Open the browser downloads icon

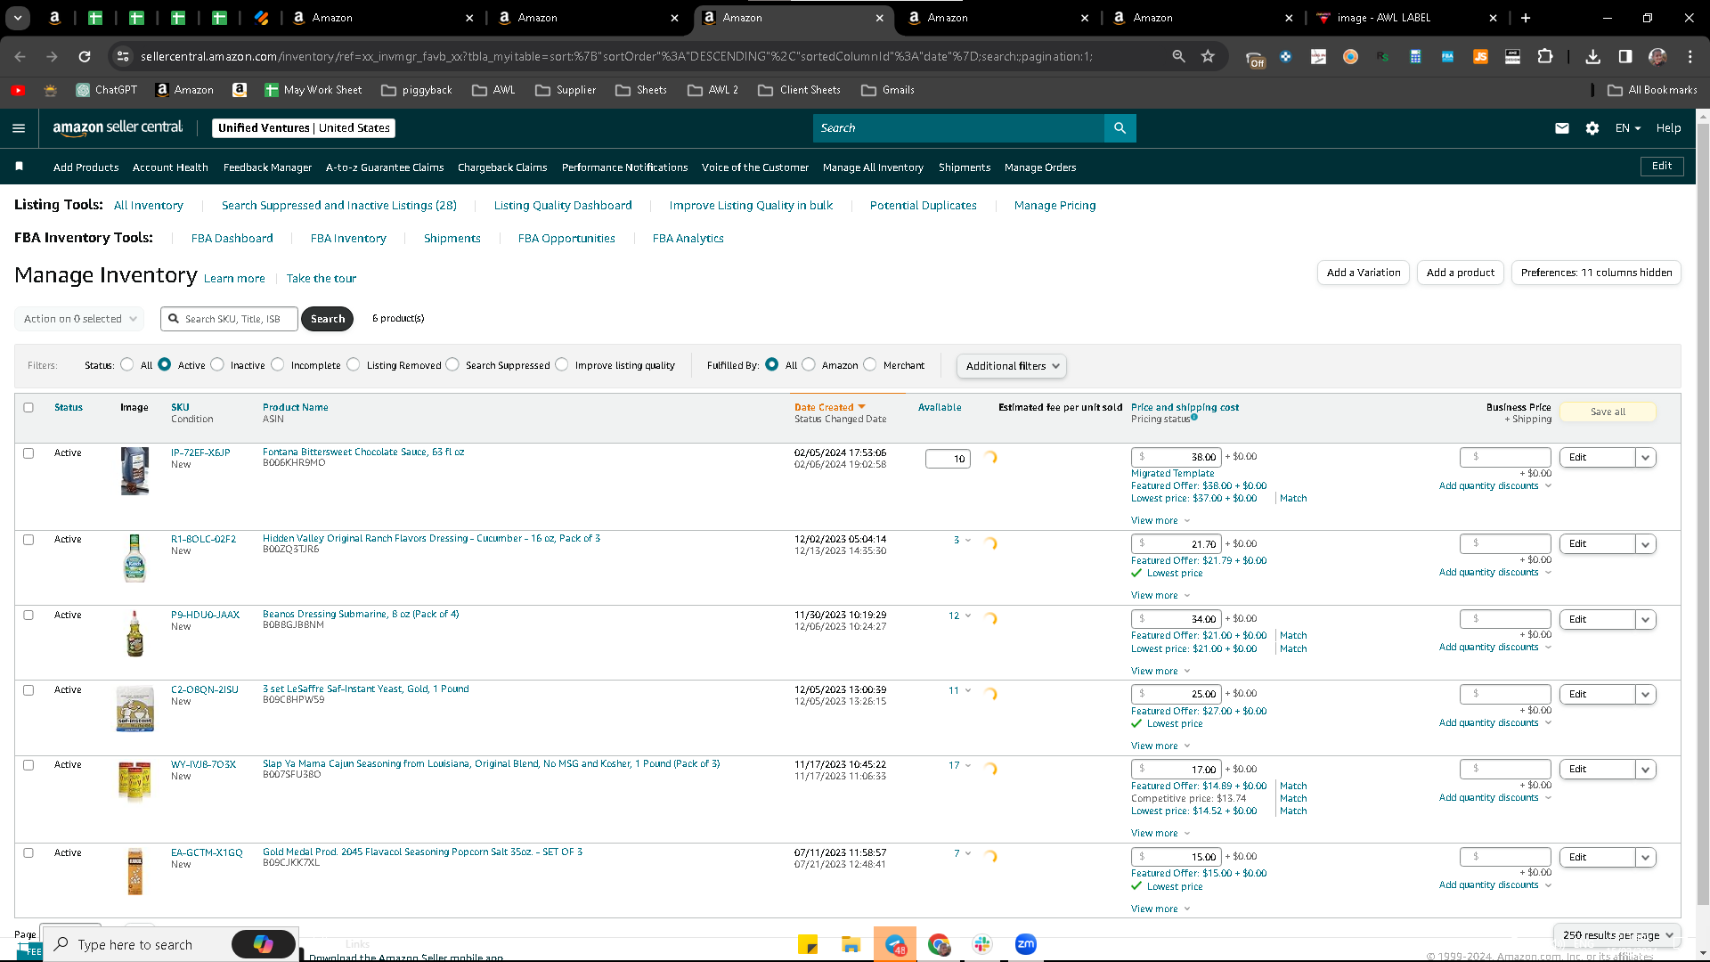tap(1592, 56)
